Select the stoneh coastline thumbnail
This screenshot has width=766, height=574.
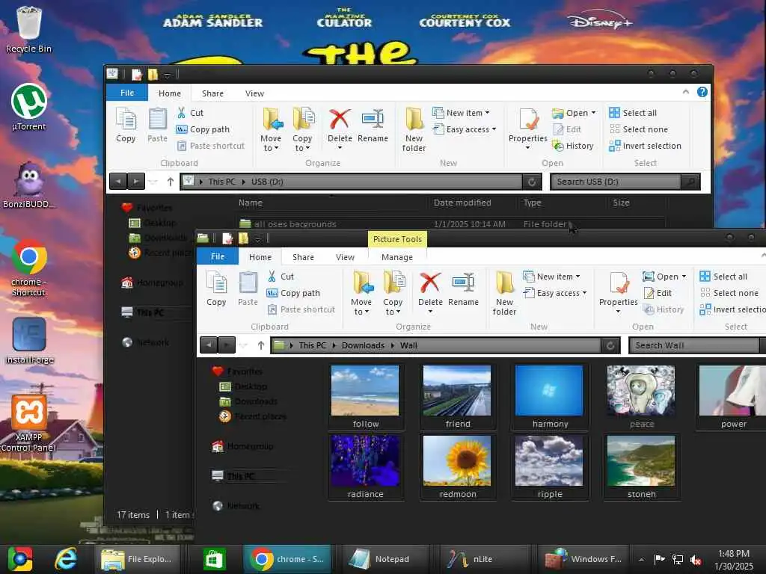641,466
